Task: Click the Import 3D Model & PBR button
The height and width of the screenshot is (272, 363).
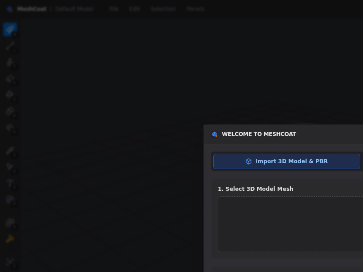Action: pyautogui.click(x=287, y=161)
